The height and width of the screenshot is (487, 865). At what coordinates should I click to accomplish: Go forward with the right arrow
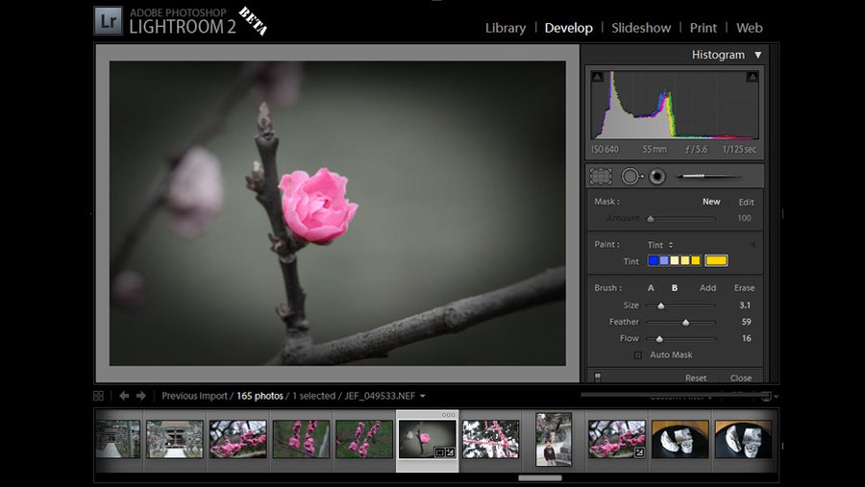click(141, 396)
